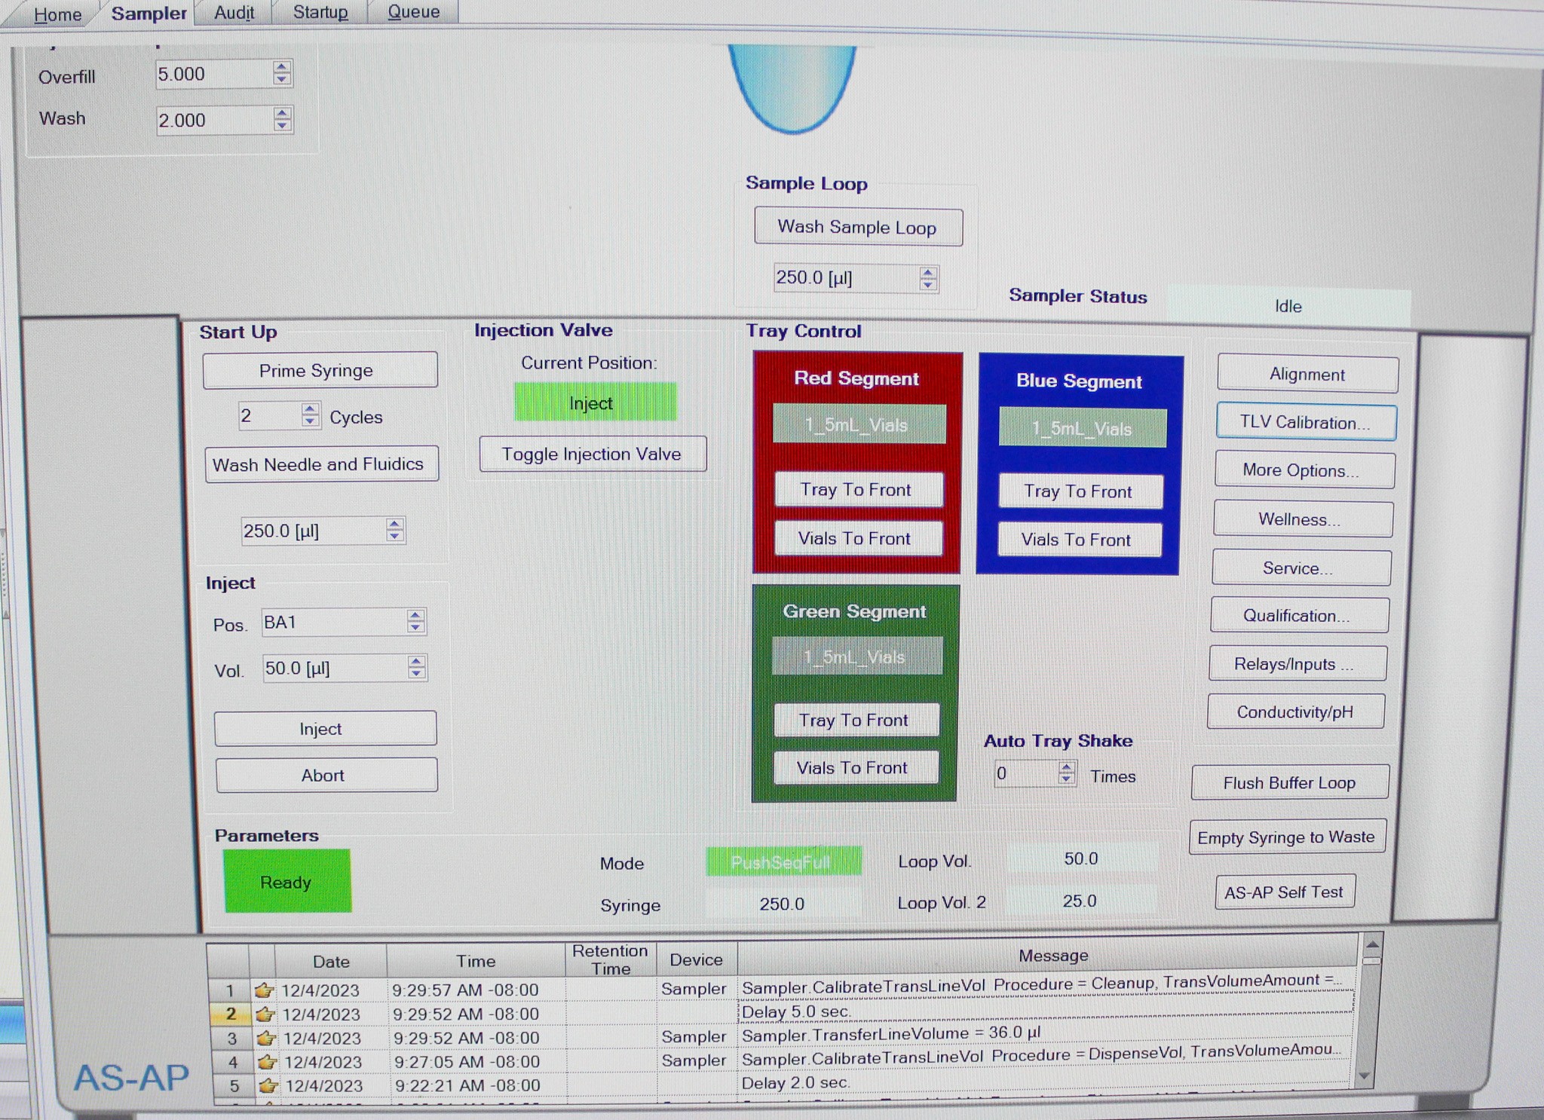Switch to the Audit tab
This screenshot has width=1544, height=1120.
(x=234, y=13)
